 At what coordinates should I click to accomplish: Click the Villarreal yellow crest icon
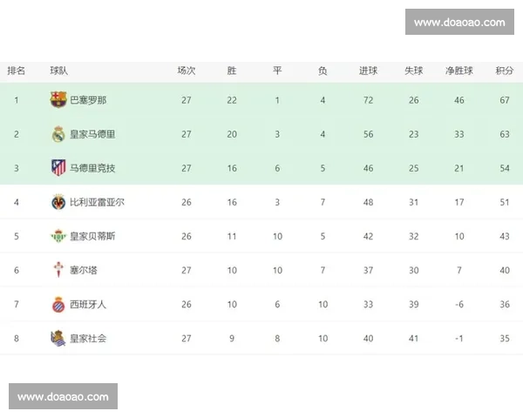58,202
